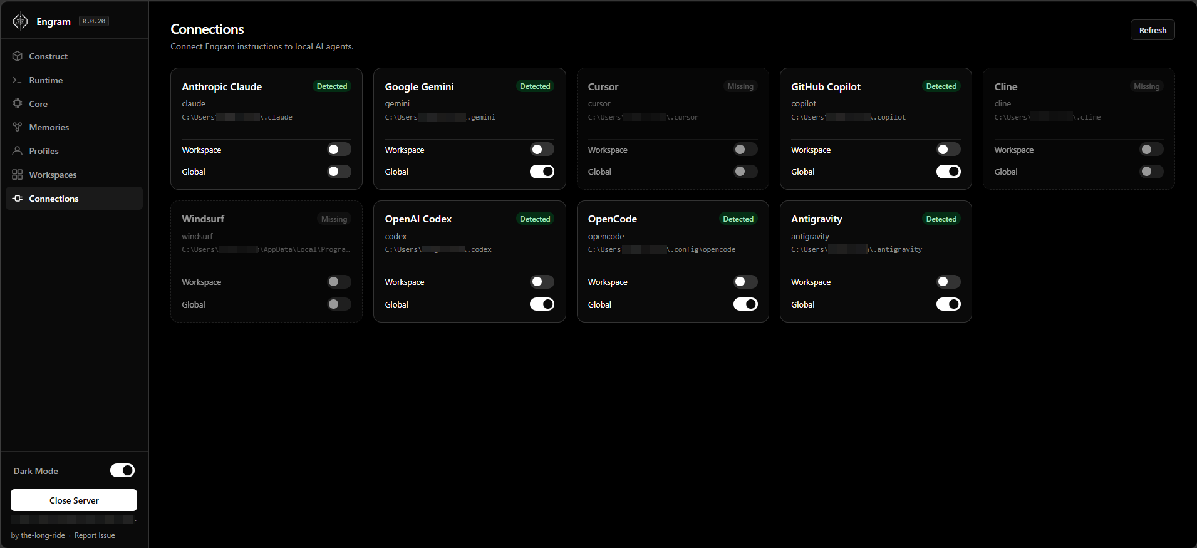Click the Engram logo icon
The image size is (1197, 548).
(20, 21)
